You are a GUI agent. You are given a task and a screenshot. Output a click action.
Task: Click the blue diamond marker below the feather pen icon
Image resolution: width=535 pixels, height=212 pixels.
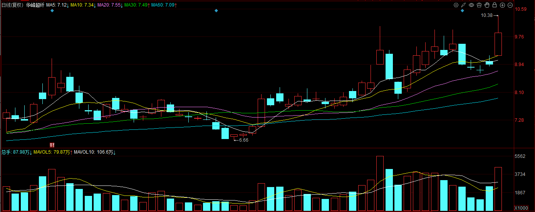463,11
